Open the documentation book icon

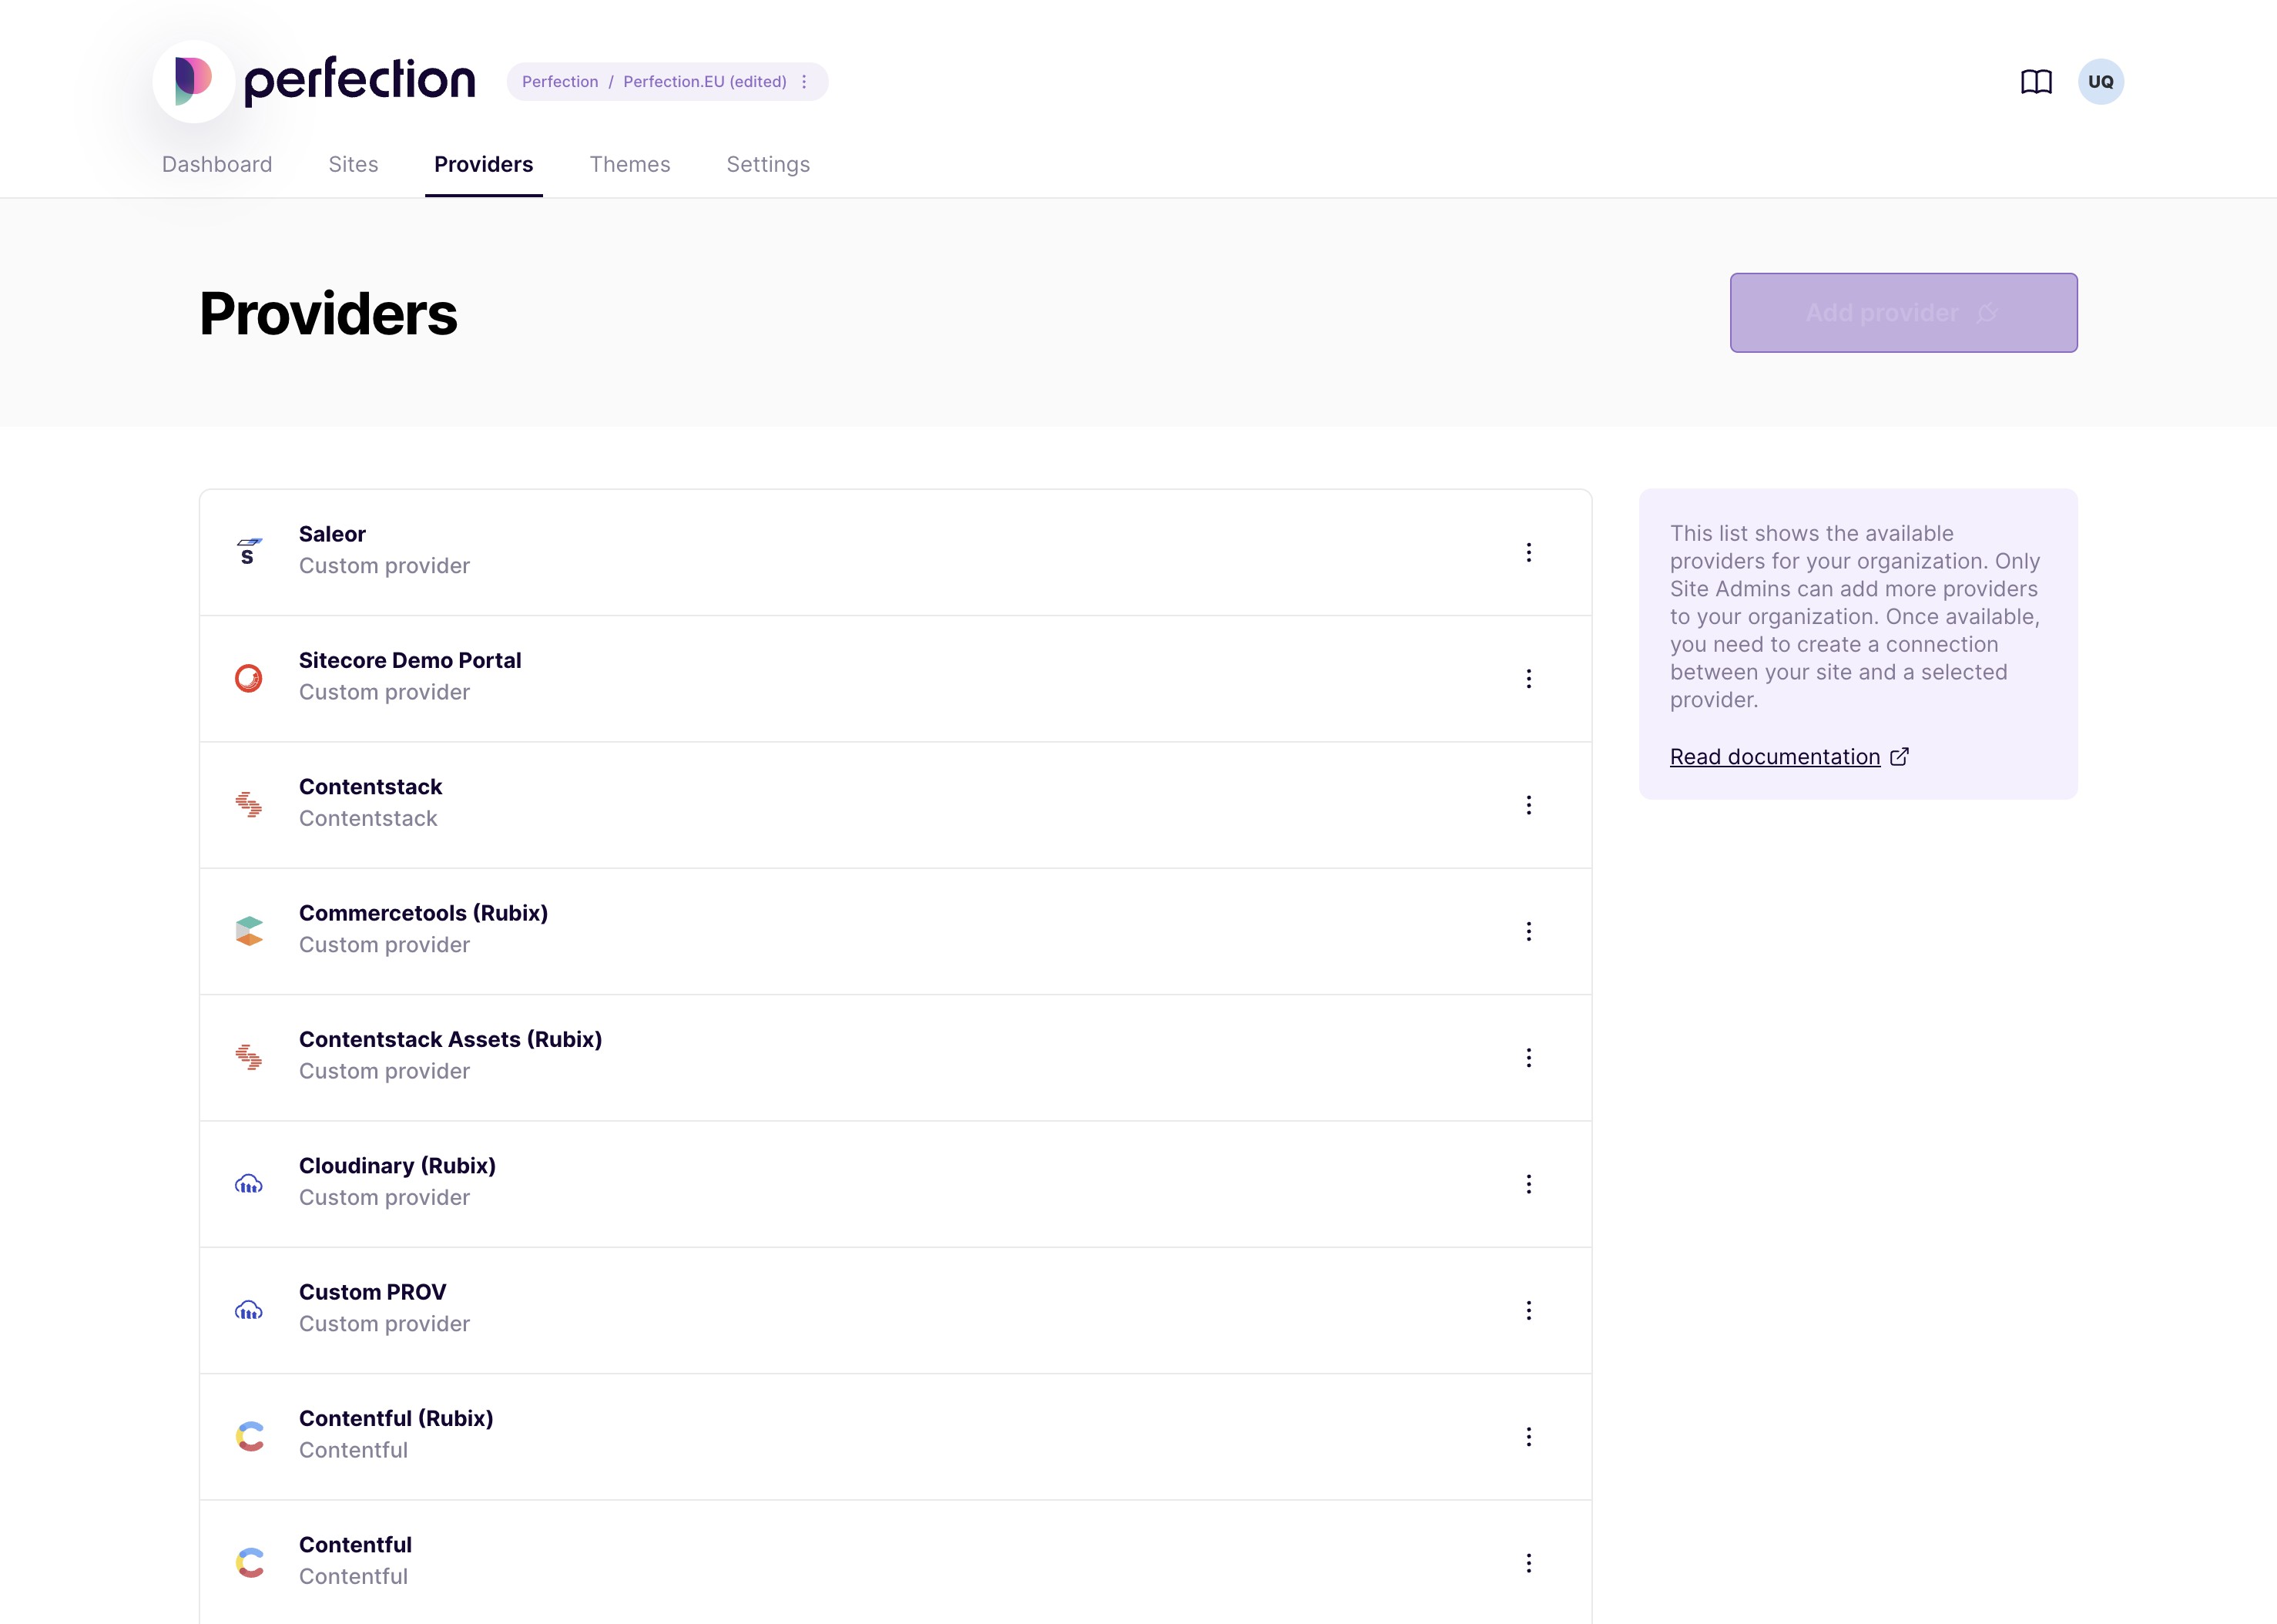click(x=2036, y=82)
